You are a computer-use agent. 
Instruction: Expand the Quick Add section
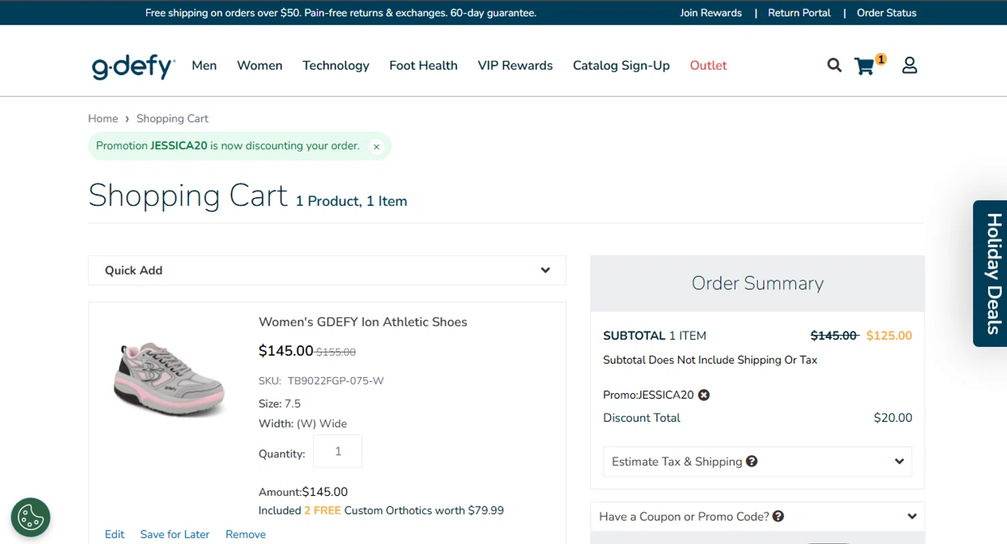327,270
